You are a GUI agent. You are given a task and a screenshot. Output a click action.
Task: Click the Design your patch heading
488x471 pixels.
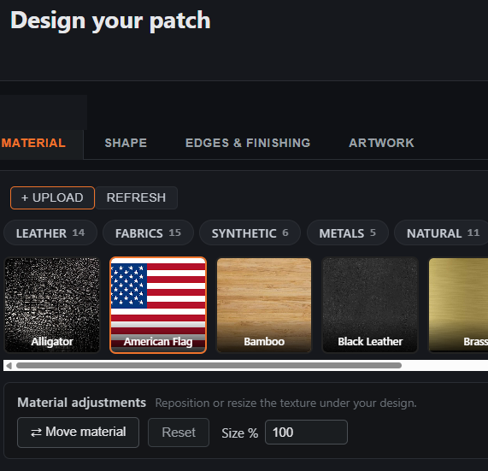click(x=110, y=21)
